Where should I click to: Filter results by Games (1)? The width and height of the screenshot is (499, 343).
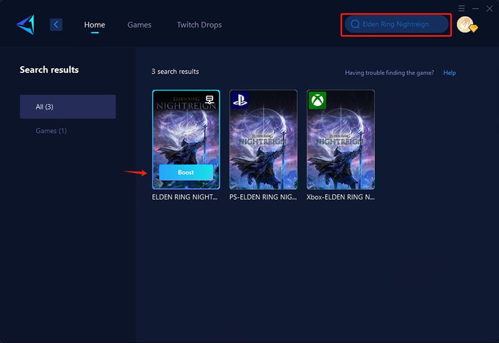click(51, 131)
